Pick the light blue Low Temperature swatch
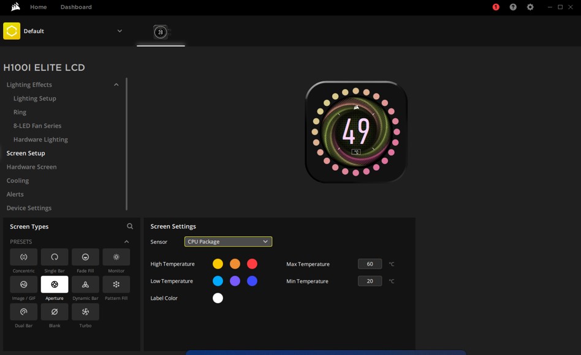Screen dimensions: 581x355 [x=218, y=281]
